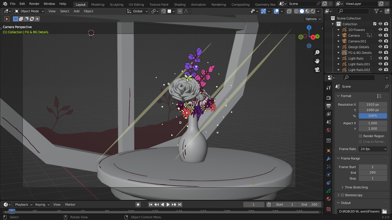
Task: Switch to the Shading workspace tab
Action: (180, 4)
